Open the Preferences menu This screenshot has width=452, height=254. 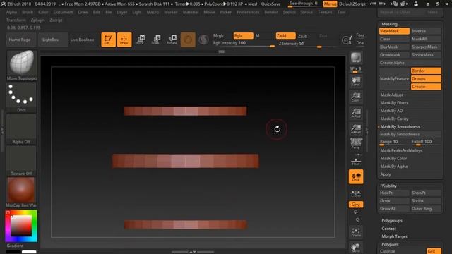[x=248, y=13]
